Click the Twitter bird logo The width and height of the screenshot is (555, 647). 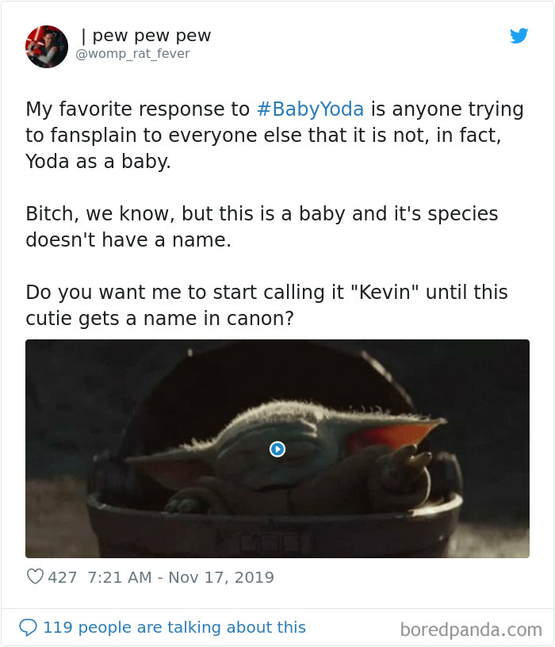click(x=519, y=36)
